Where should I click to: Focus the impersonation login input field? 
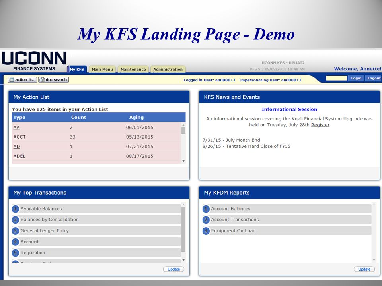(336, 78)
